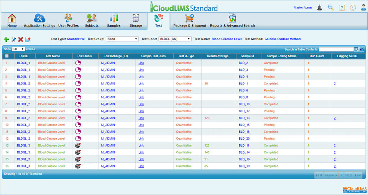Open the question mark help icon
Screen dimensions: 368x195
pyautogui.click(x=342, y=8)
